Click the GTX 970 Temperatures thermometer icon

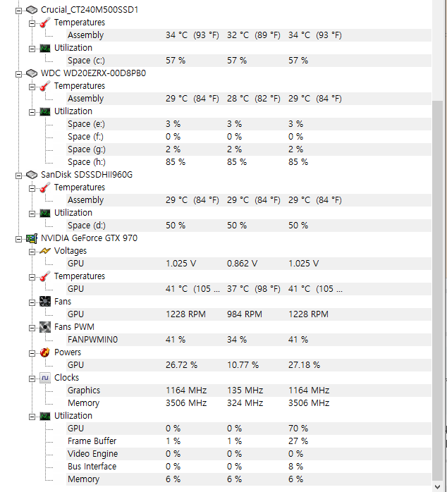pyautogui.click(x=45, y=276)
